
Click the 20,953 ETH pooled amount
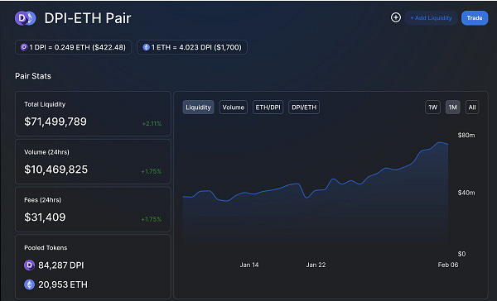63,284
